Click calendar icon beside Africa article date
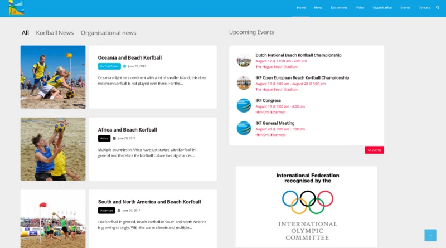The image size is (446, 248). (114, 139)
